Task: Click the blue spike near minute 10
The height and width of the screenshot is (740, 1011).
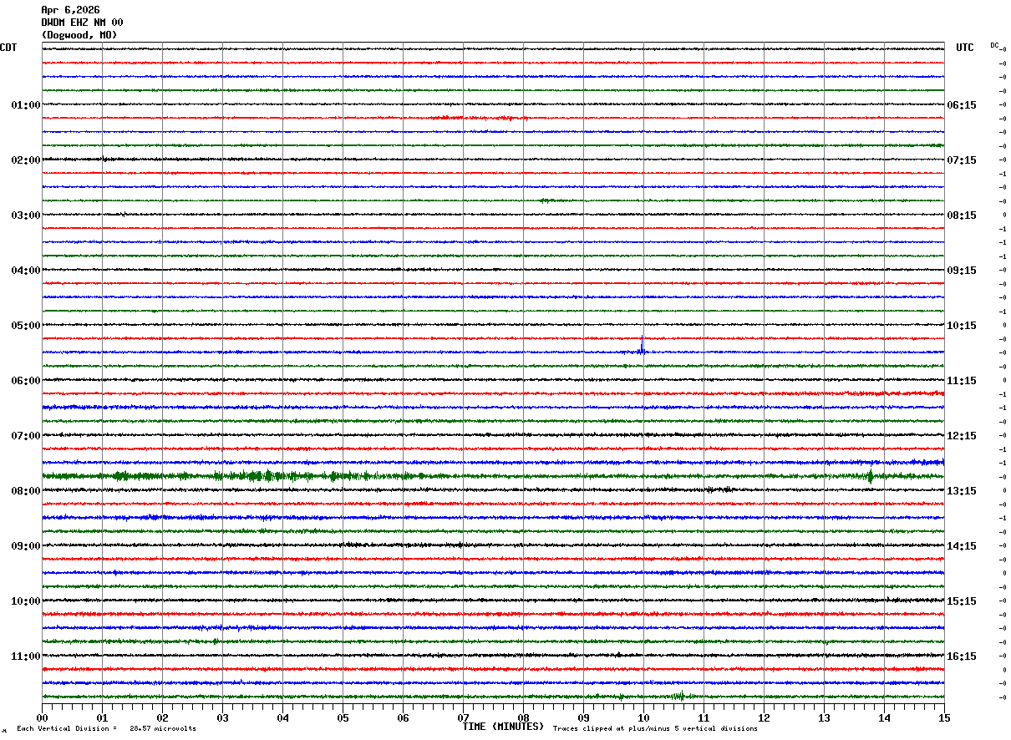Action: click(x=642, y=345)
